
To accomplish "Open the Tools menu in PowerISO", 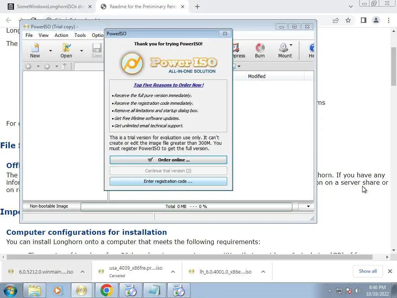I will pyautogui.click(x=80, y=35).
